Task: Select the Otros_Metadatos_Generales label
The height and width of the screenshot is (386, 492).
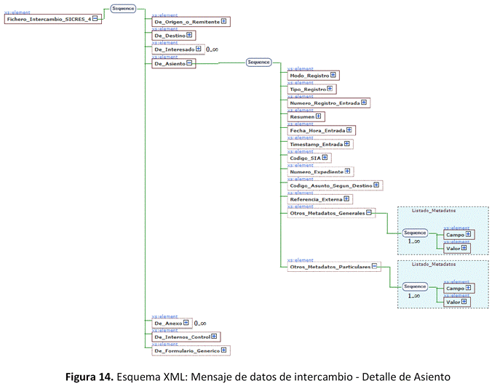Action: click(x=328, y=213)
